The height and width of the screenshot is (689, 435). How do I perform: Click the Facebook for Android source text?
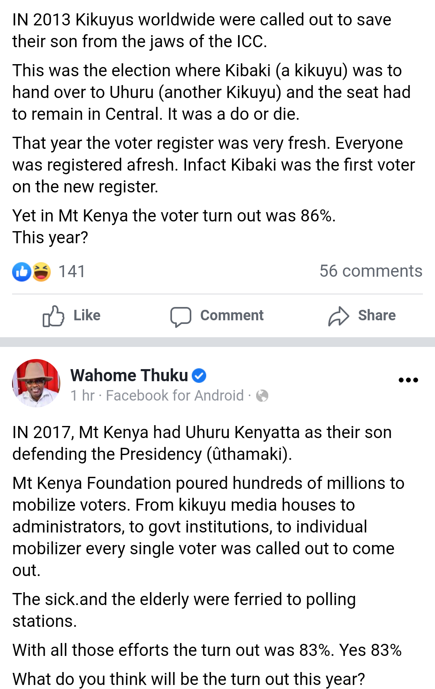(175, 396)
